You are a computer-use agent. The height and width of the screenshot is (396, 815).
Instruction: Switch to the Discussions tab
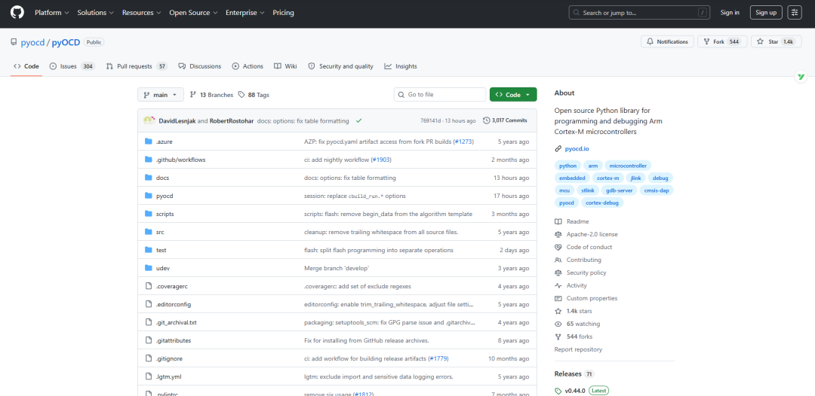(x=199, y=66)
